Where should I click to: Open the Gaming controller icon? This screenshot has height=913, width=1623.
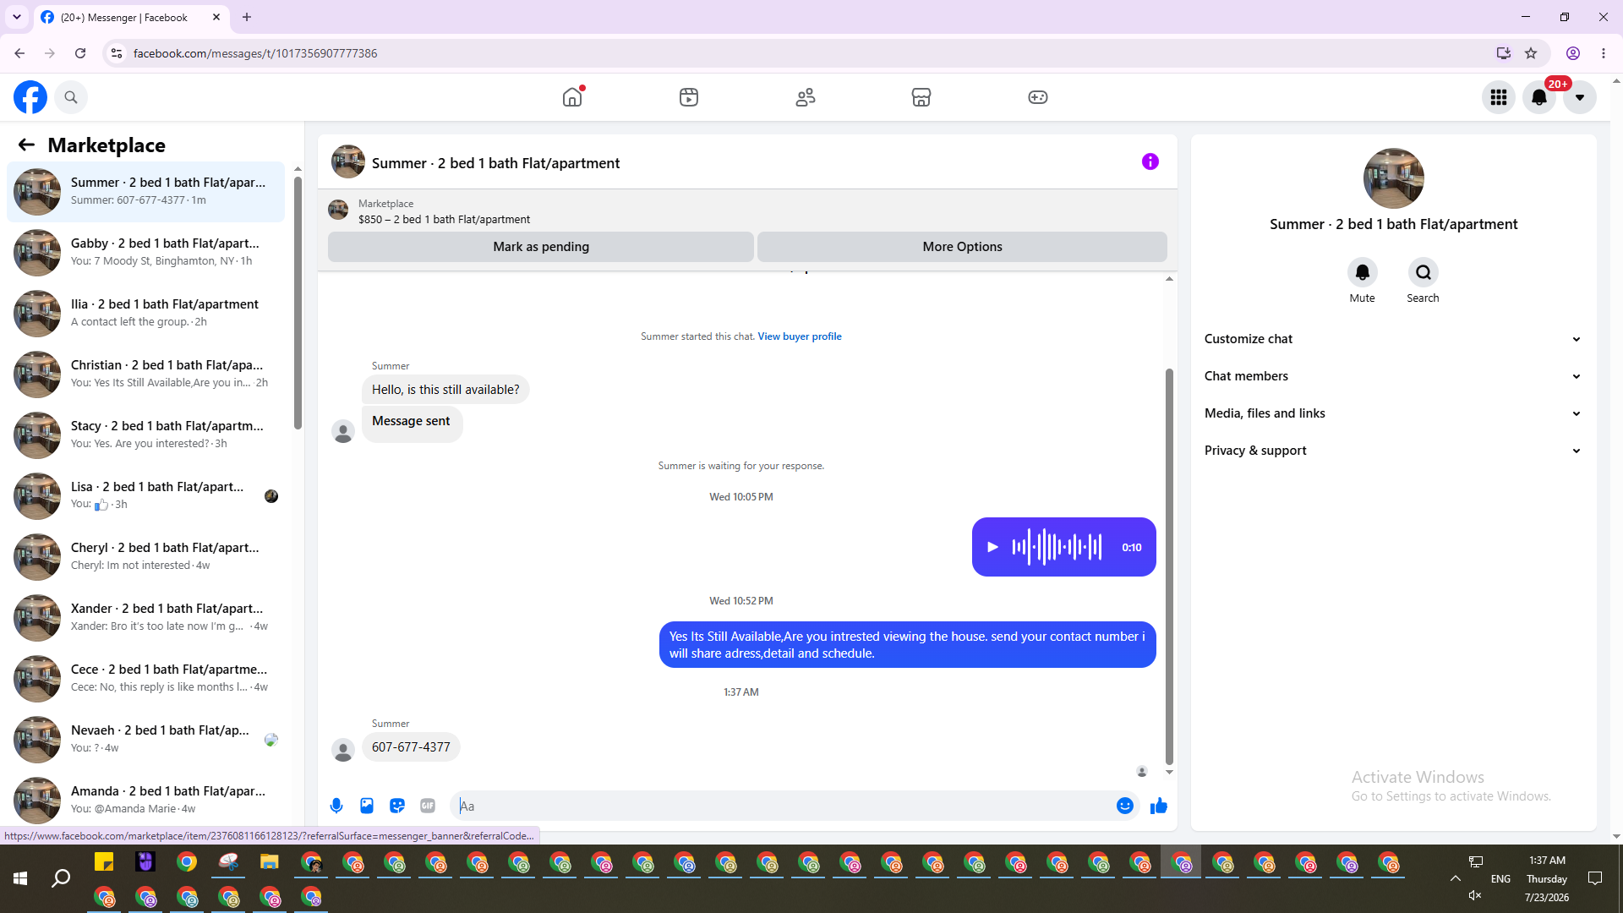point(1038,97)
